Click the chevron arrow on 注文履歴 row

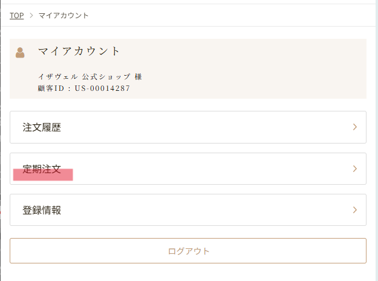coord(355,127)
